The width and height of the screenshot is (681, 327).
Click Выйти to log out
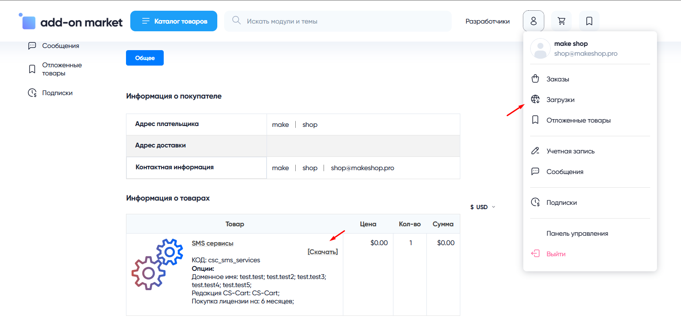click(556, 254)
